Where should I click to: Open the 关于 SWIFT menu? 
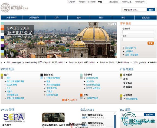(x=12, y=18)
